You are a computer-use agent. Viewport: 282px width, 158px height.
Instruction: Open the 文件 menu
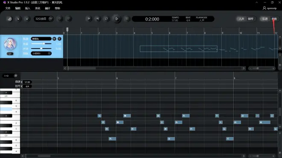[x=8, y=8]
